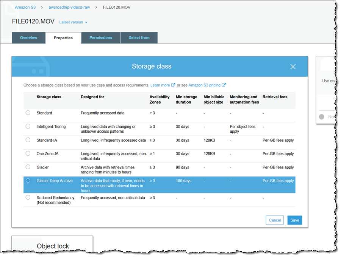Switch to the Overview tab

(28, 38)
